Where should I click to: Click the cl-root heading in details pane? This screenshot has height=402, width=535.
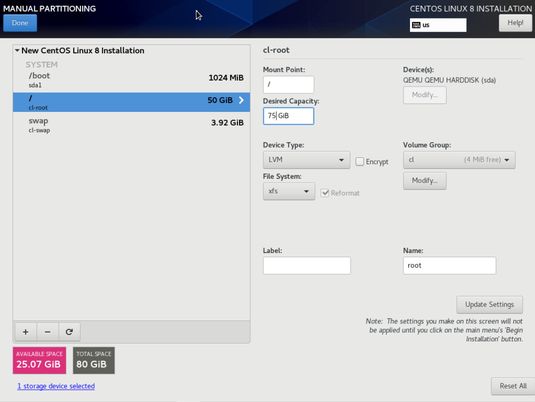tap(276, 50)
